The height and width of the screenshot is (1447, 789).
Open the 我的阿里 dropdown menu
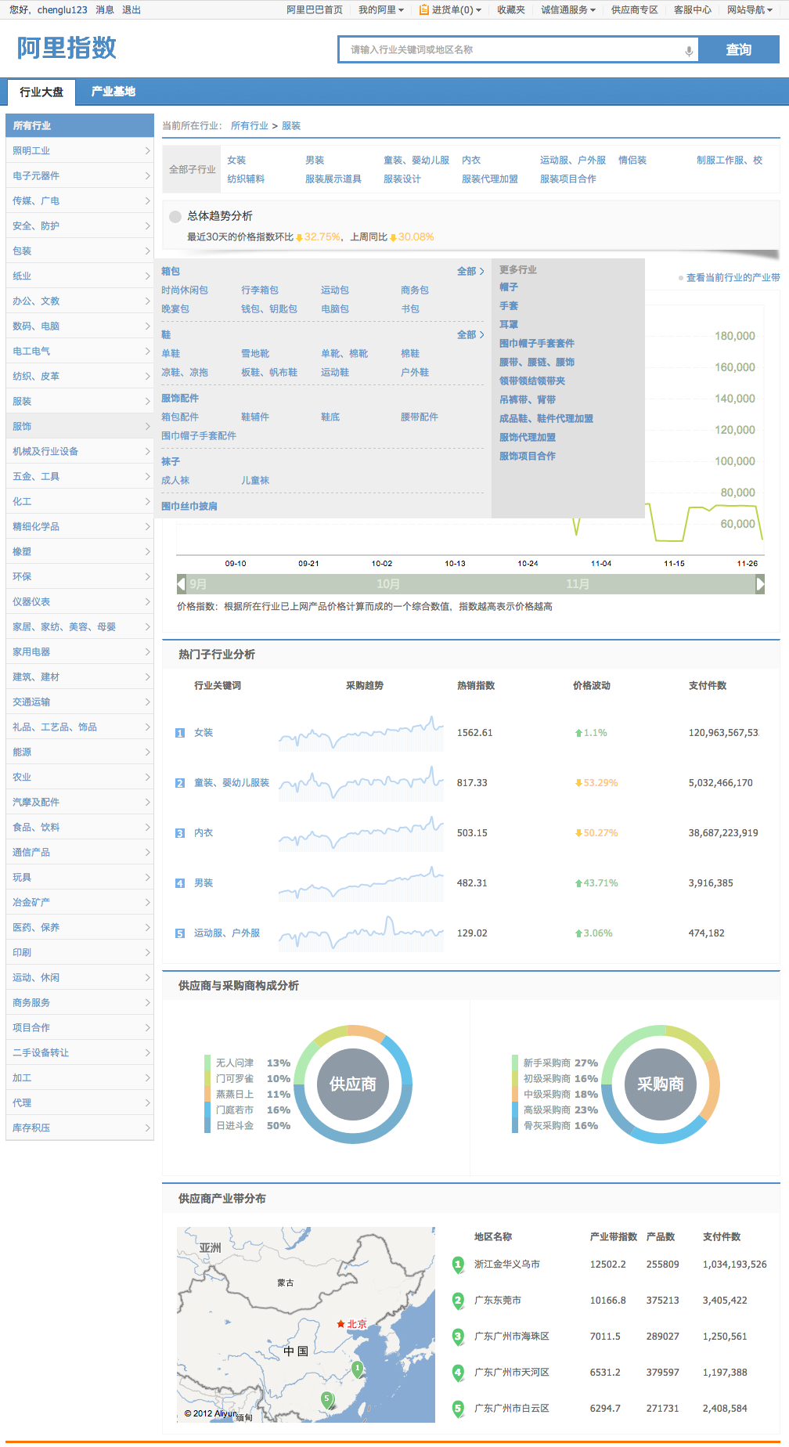pos(380,9)
